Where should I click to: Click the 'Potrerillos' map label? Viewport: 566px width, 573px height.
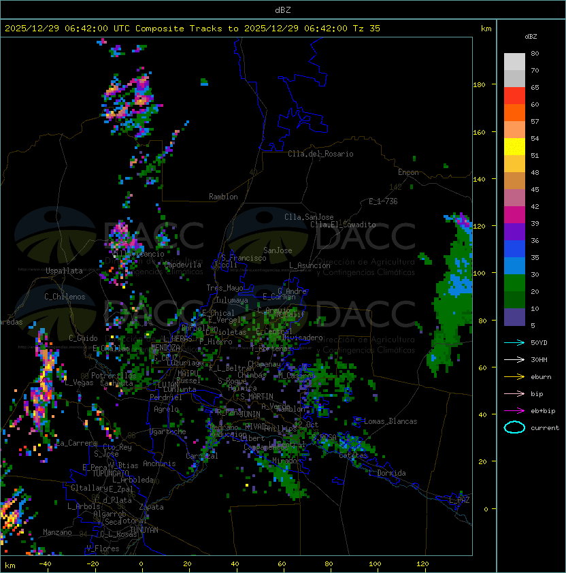click(x=114, y=376)
